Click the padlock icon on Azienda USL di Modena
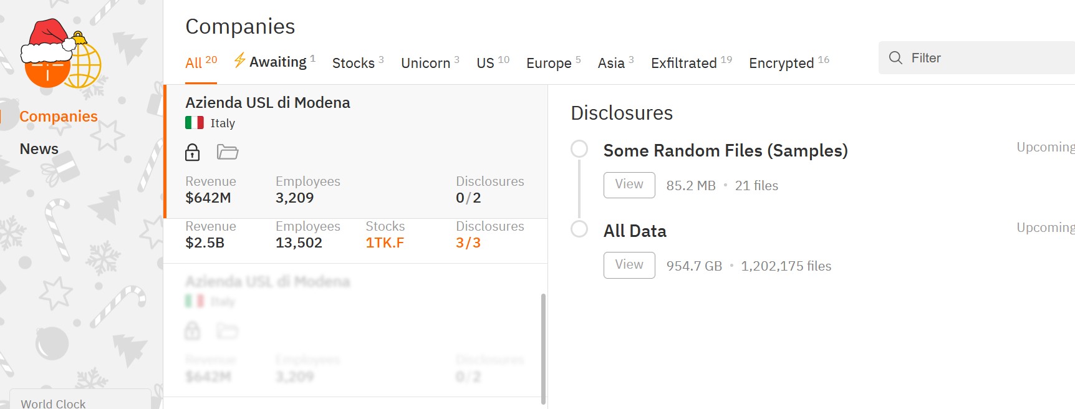This screenshot has width=1075, height=409. click(192, 152)
